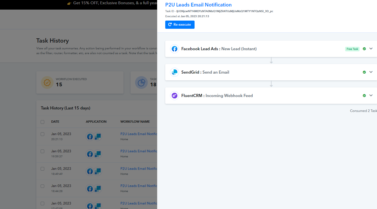Click the task pie chart icon

click(141, 83)
